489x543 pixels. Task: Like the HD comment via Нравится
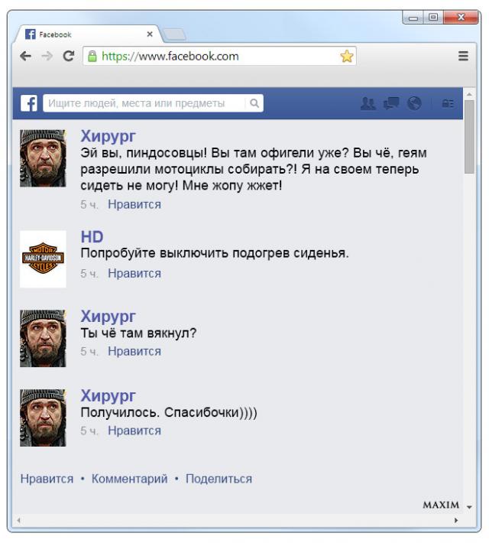[134, 273]
